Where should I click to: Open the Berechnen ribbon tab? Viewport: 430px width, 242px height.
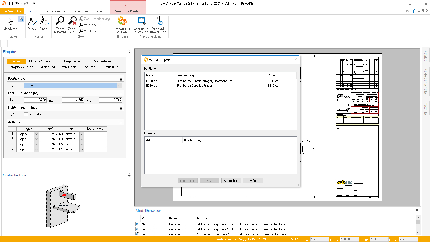[80, 11]
